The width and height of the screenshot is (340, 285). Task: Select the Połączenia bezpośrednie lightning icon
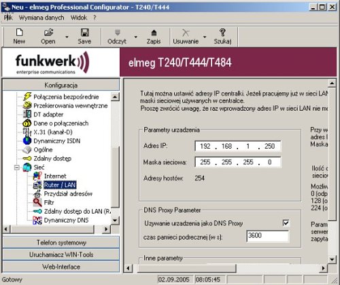pos(27,96)
